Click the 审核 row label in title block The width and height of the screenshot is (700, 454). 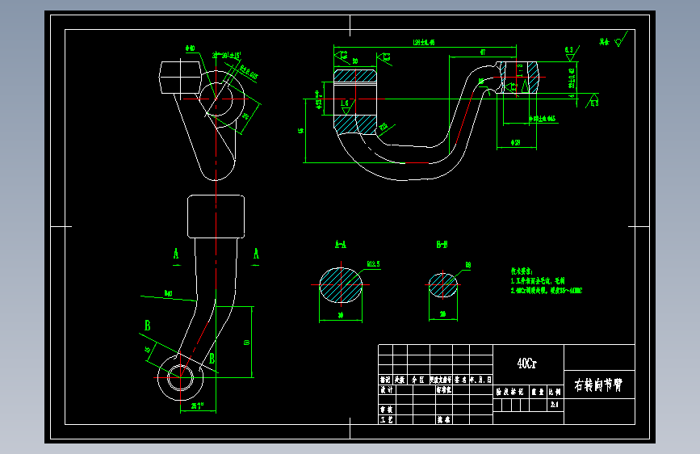[387, 410]
